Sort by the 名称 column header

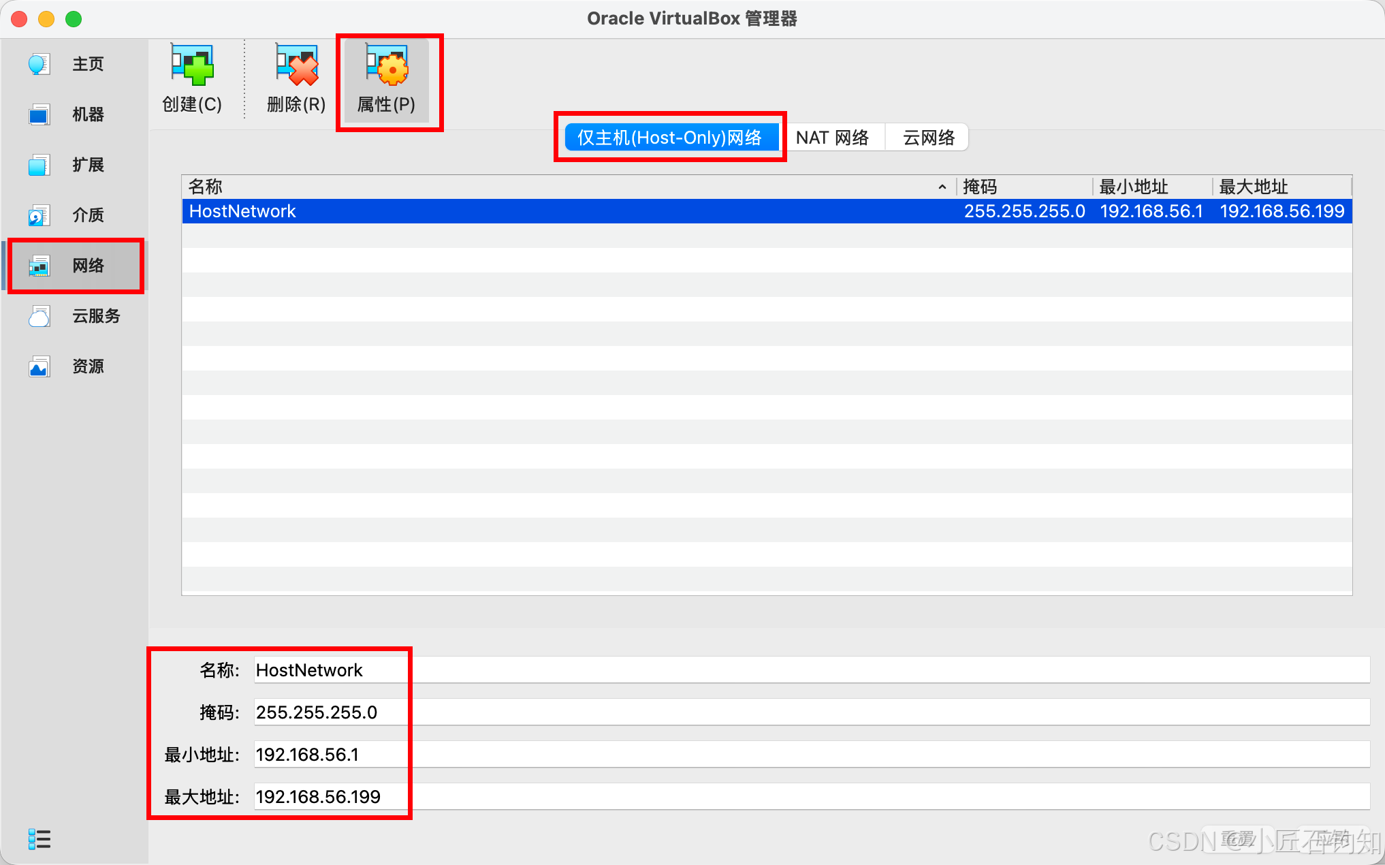coord(569,187)
